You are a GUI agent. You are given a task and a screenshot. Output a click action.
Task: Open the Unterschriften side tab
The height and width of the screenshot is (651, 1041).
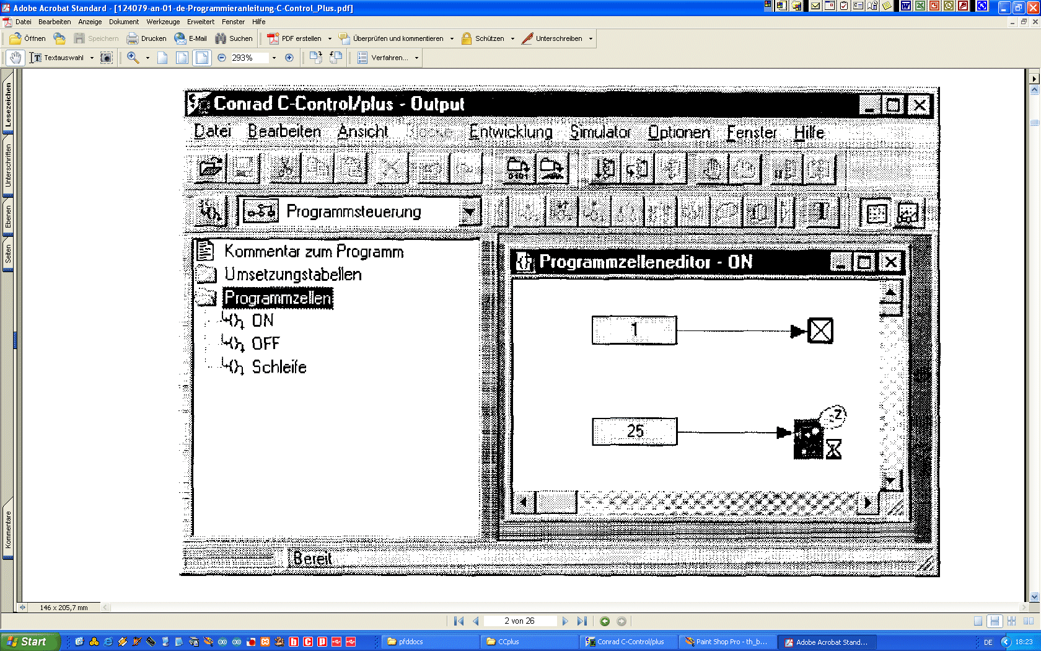[8, 166]
